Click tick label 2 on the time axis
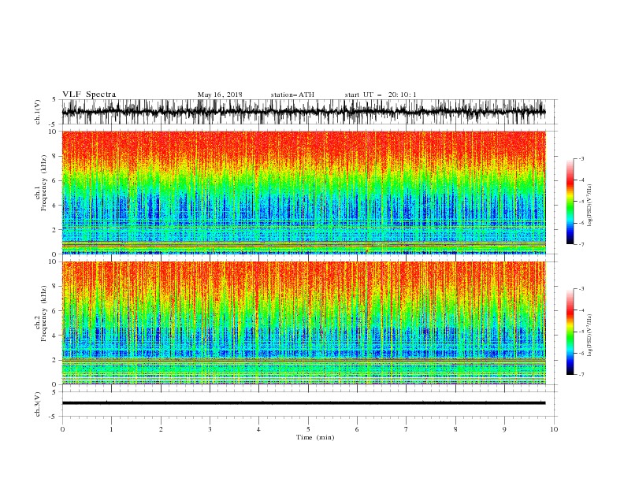The height and width of the screenshot is (482, 624). 161,429
